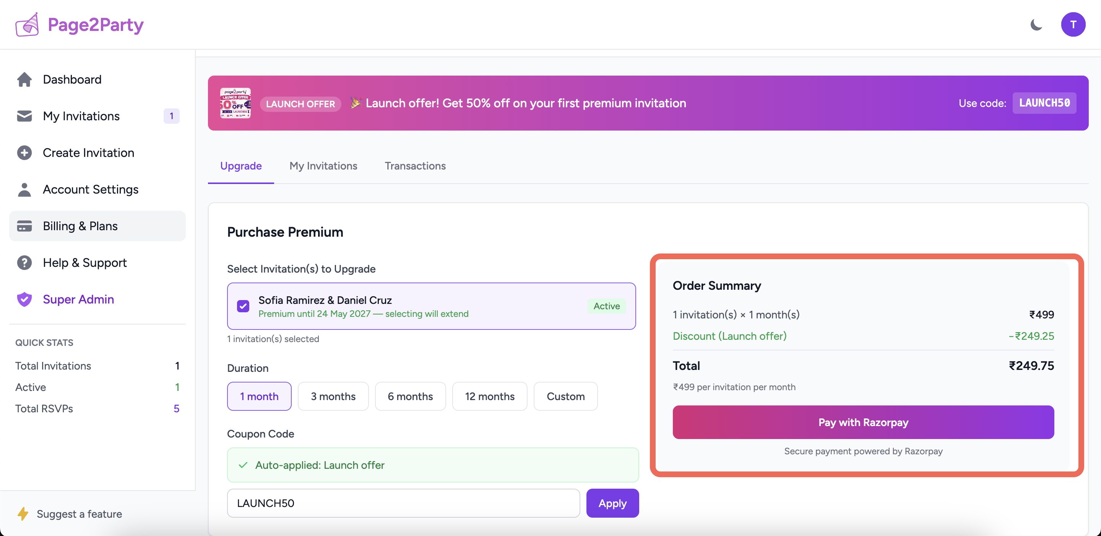
Task: Click '1 invitation(s) selected' text
Action: pyautogui.click(x=273, y=339)
